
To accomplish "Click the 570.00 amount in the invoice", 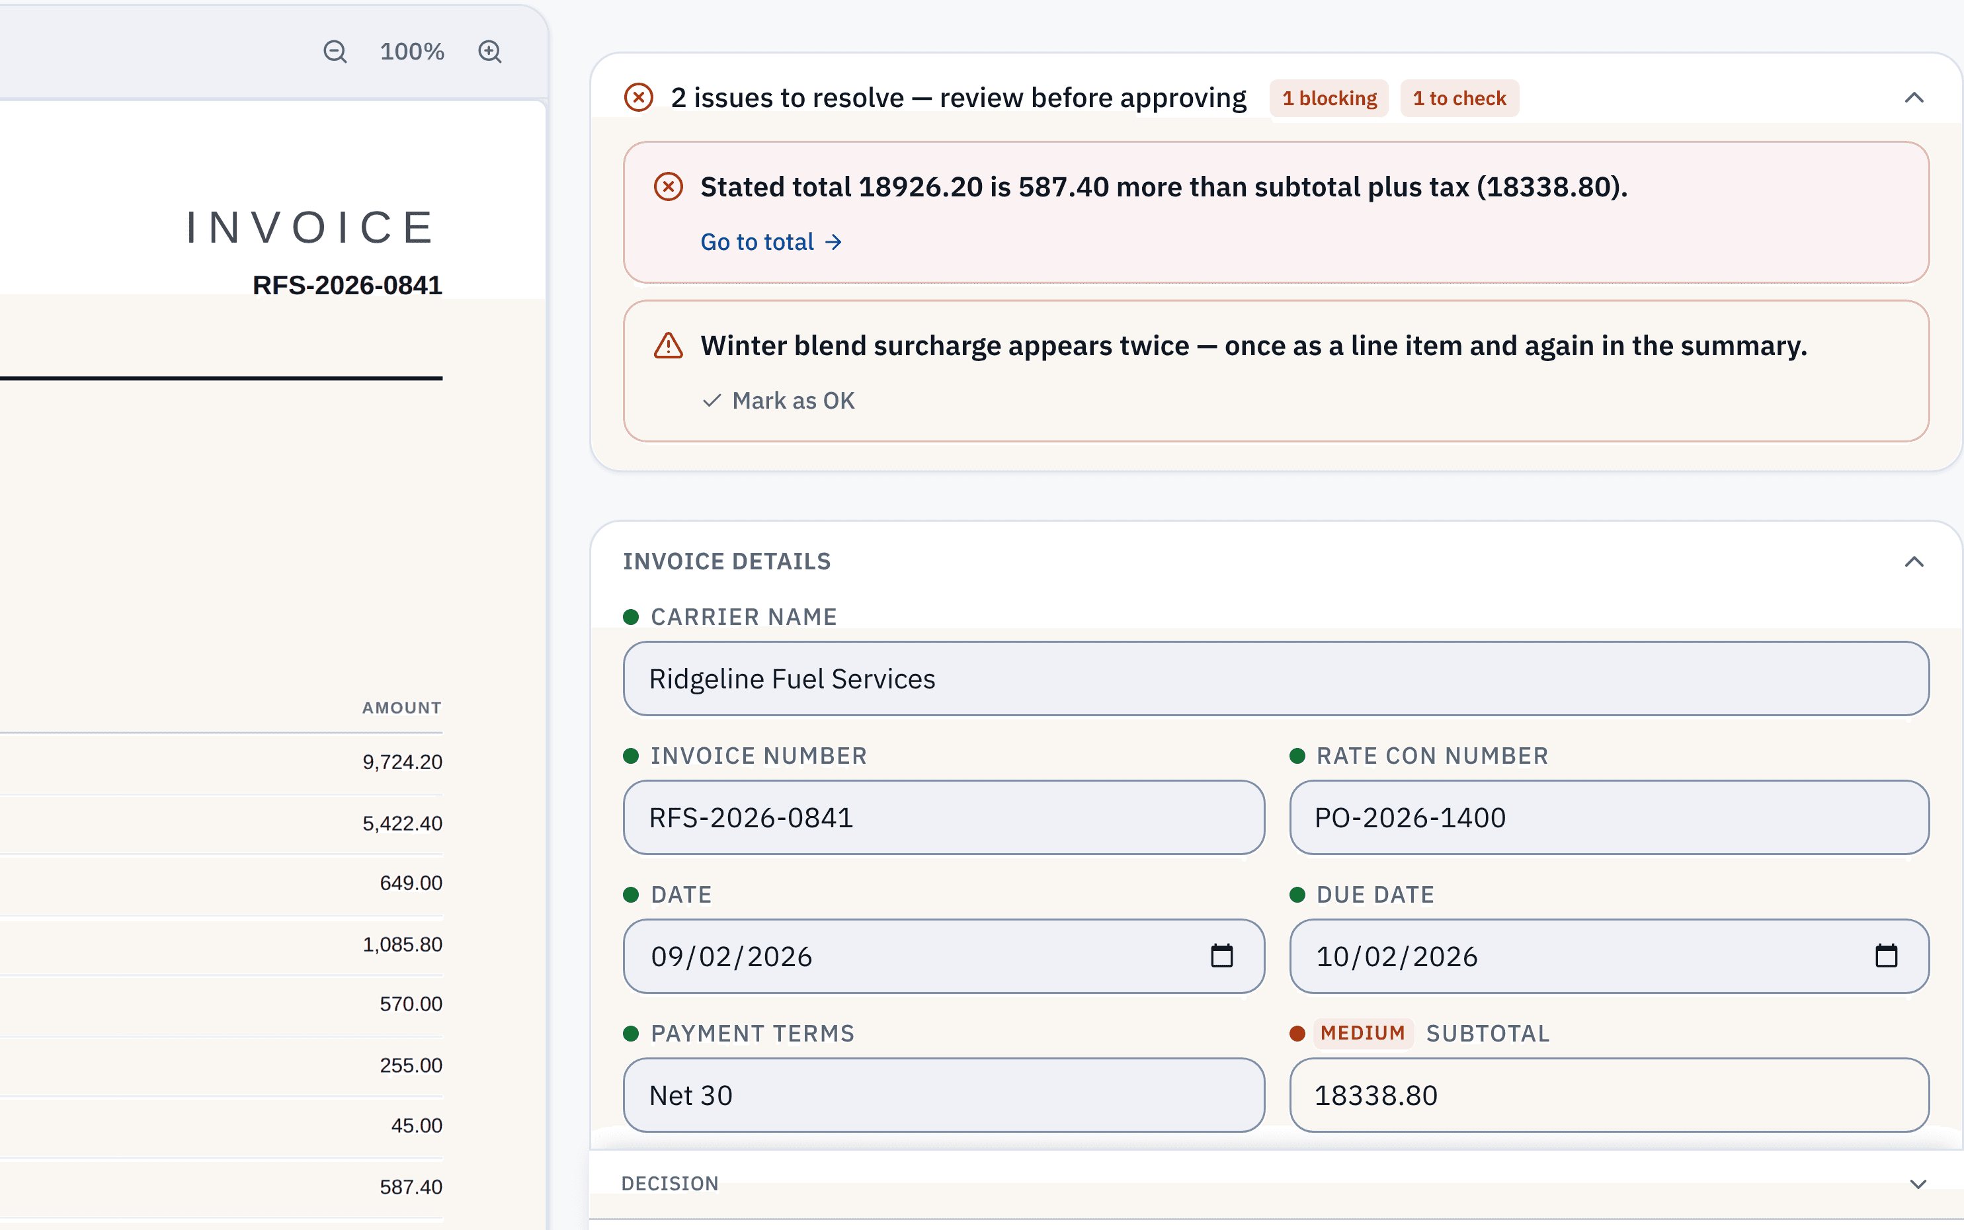I will click(411, 1004).
